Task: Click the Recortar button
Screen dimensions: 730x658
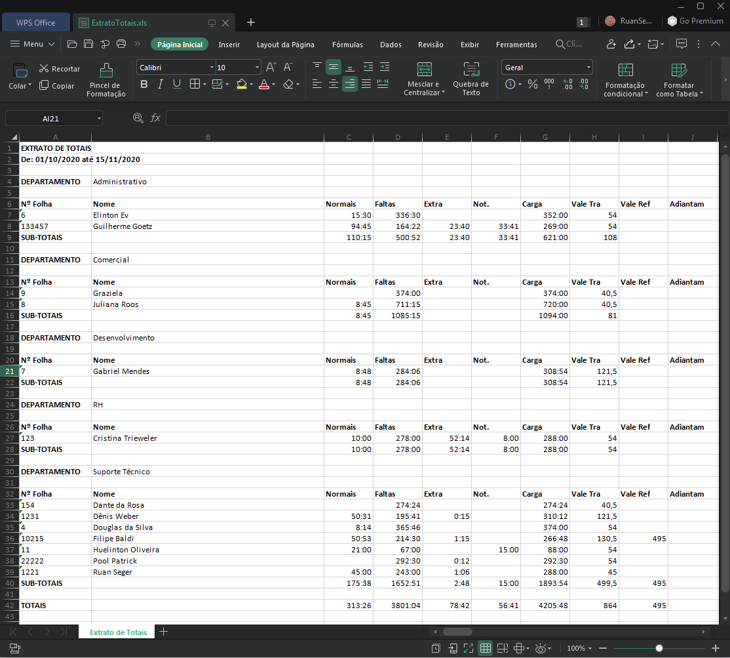Action: click(x=60, y=69)
